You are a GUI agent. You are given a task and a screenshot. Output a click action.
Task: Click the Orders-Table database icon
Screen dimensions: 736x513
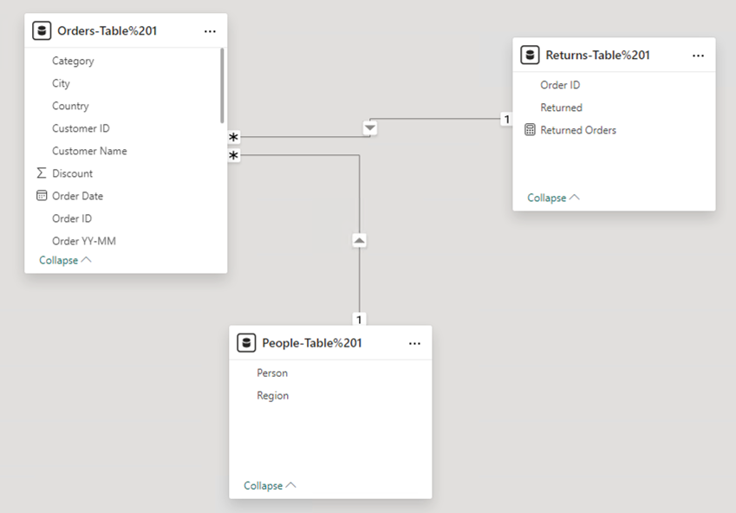42,29
